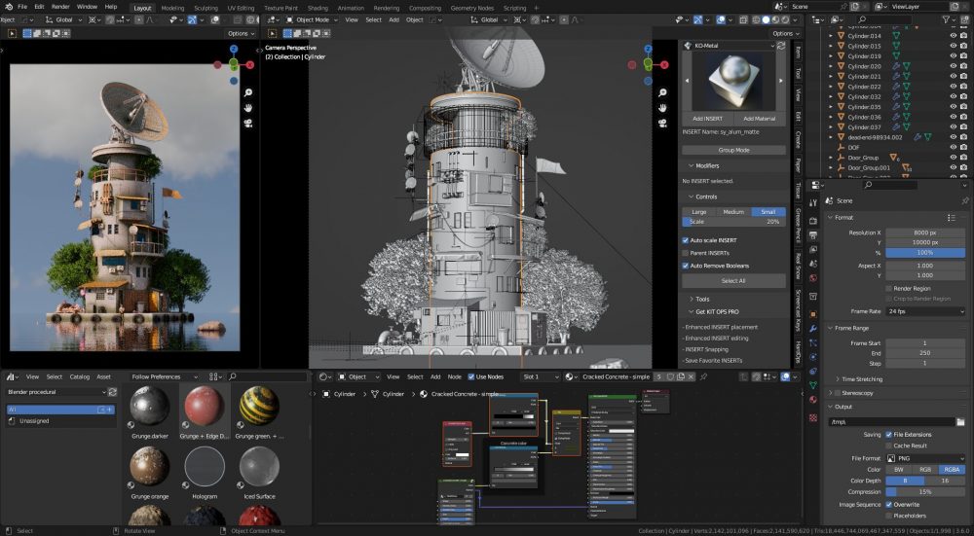
Task: Click the camera view icon in center viewport
Action: point(661,124)
